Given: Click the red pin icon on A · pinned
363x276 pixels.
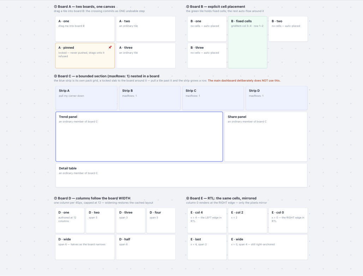Looking at the screenshot, I should coord(110,47).
